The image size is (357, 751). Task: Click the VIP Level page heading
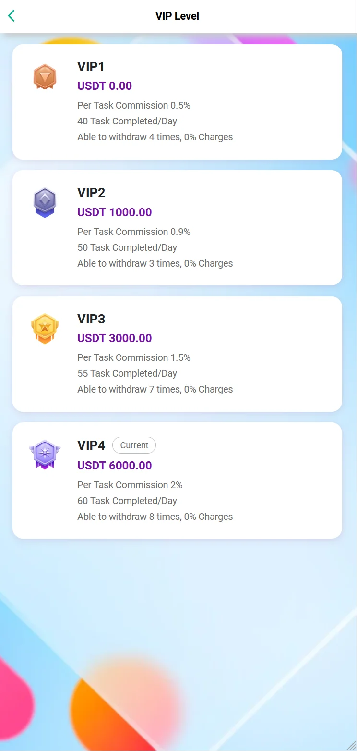tap(178, 16)
